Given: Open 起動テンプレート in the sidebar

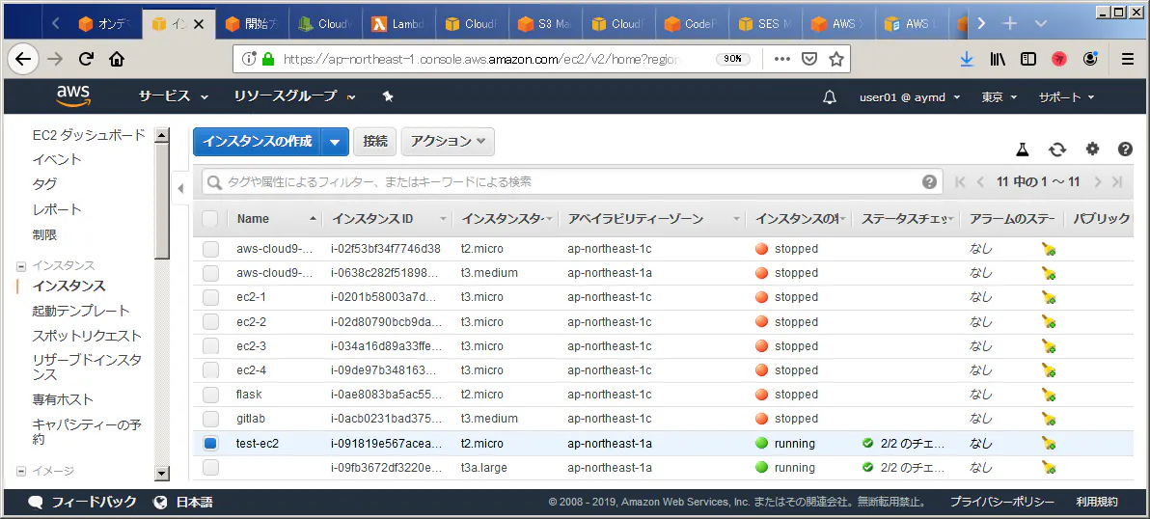Looking at the screenshot, I should pyautogui.click(x=81, y=311).
